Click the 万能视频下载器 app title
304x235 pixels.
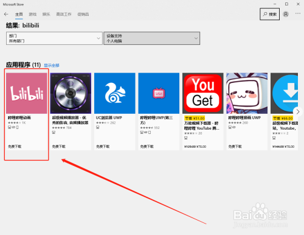point(202,125)
